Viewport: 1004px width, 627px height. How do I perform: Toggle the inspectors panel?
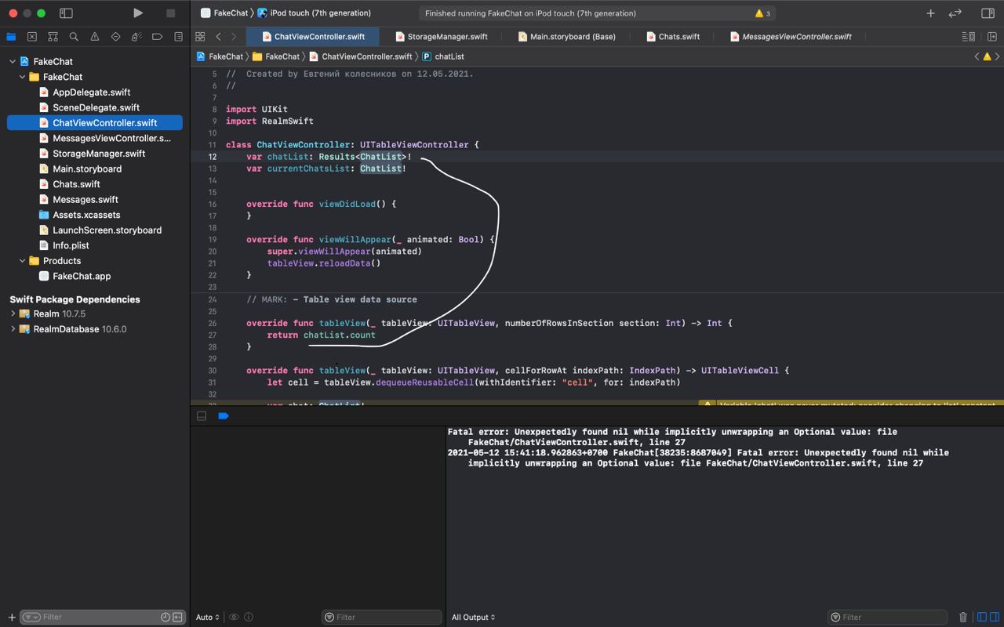tap(988, 13)
